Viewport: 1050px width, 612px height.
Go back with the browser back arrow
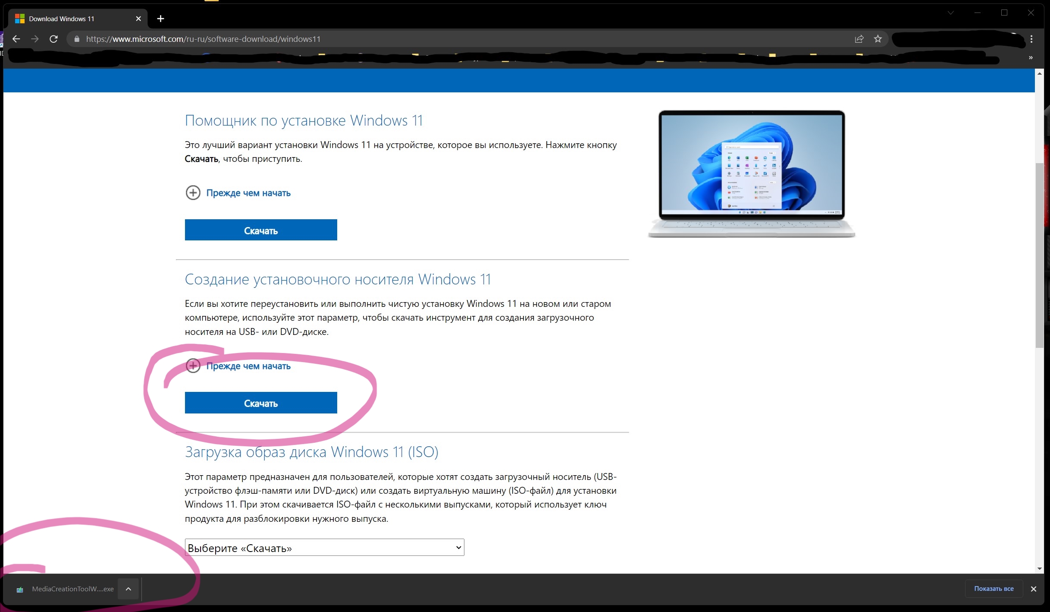[16, 39]
